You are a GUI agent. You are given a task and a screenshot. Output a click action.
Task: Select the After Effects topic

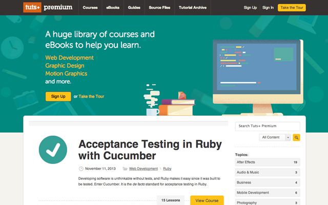pyautogui.click(x=268, y=162)
